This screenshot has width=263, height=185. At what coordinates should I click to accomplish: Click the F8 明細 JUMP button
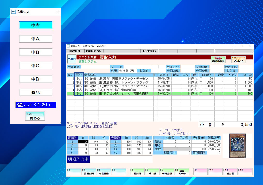[x=182, y=172]
